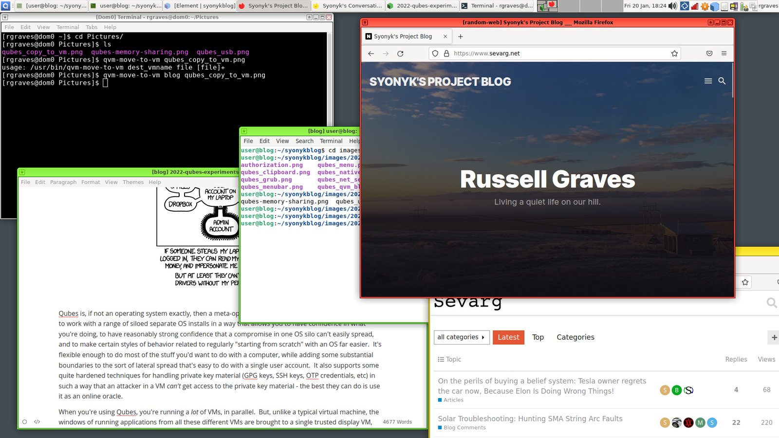Image resolution: width=779 pixels, height=438 pixels.
Task: Toggle source code mode in editor
Action: pyautogui.click(x=37, y=422)
